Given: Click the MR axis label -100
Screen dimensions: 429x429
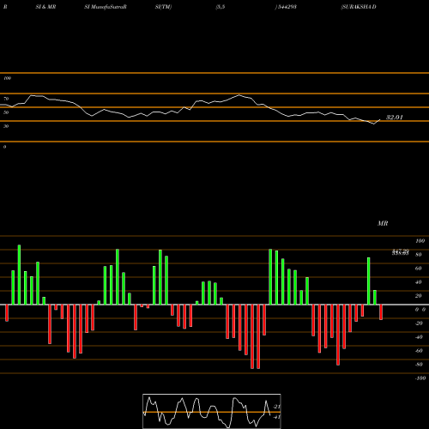Looking at the screenshot, I should click(420, 378).
